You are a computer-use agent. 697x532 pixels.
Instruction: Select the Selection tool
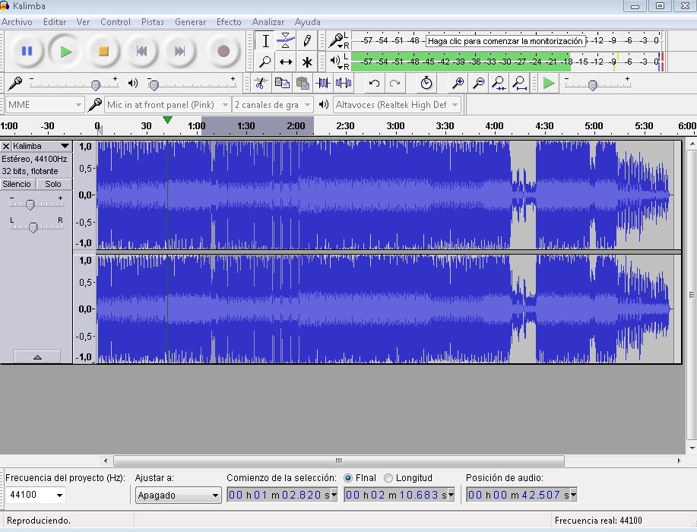[x=265, y=41]
